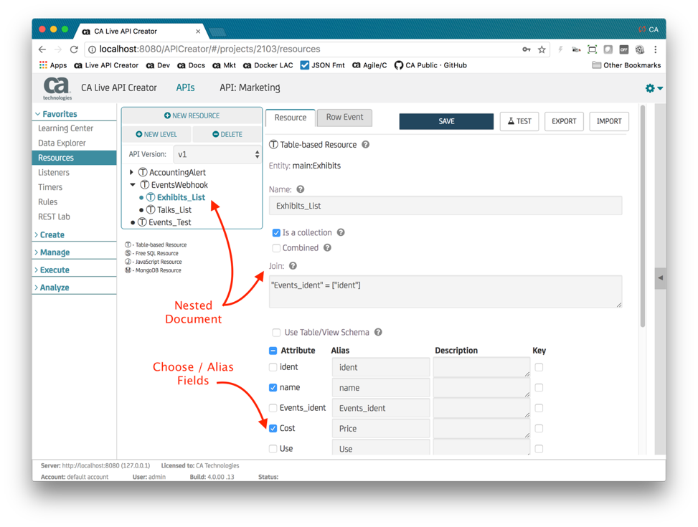
Task: Expand AccountingAlert tree node
Action: [x=131, y=172]
